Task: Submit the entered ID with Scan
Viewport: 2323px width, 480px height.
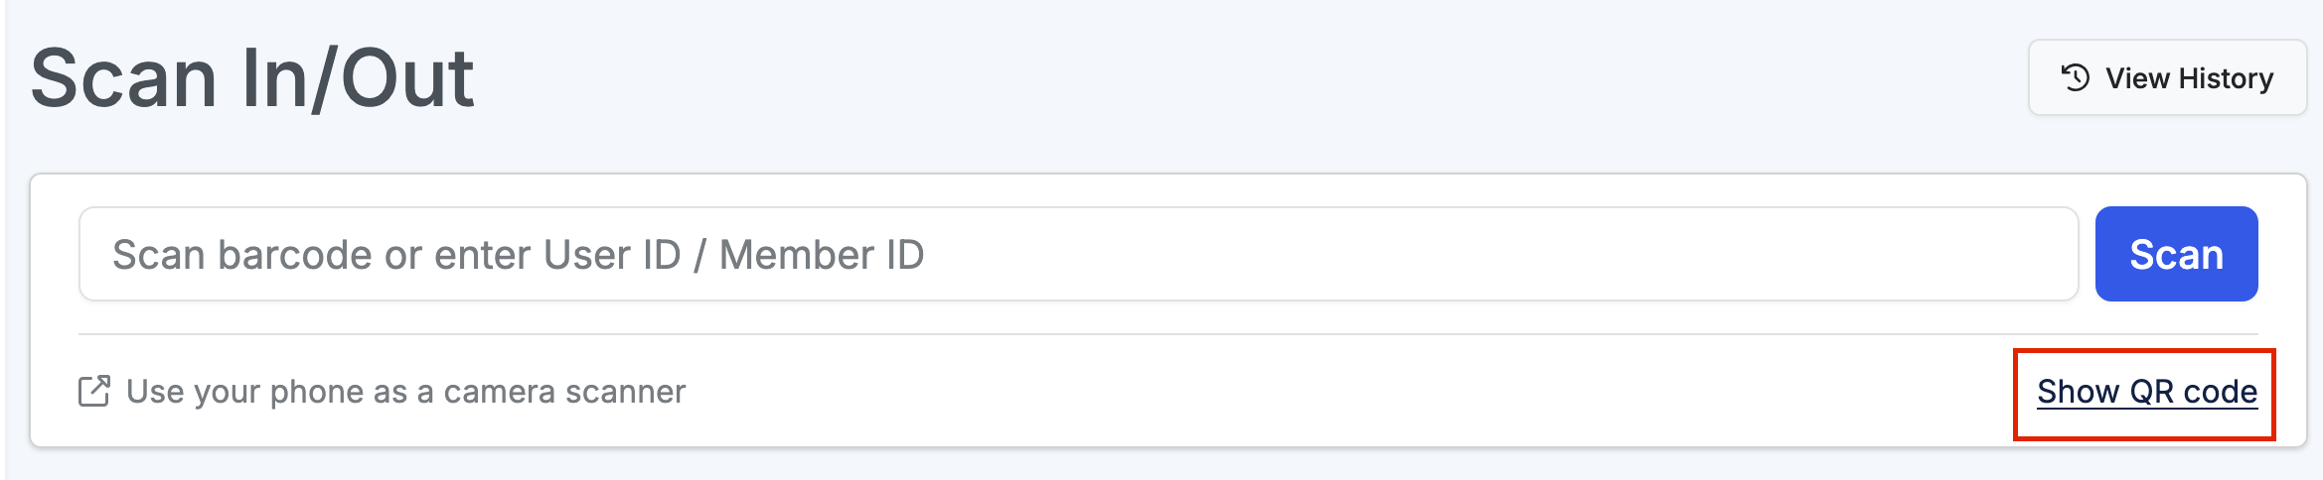Action: 2176,254
